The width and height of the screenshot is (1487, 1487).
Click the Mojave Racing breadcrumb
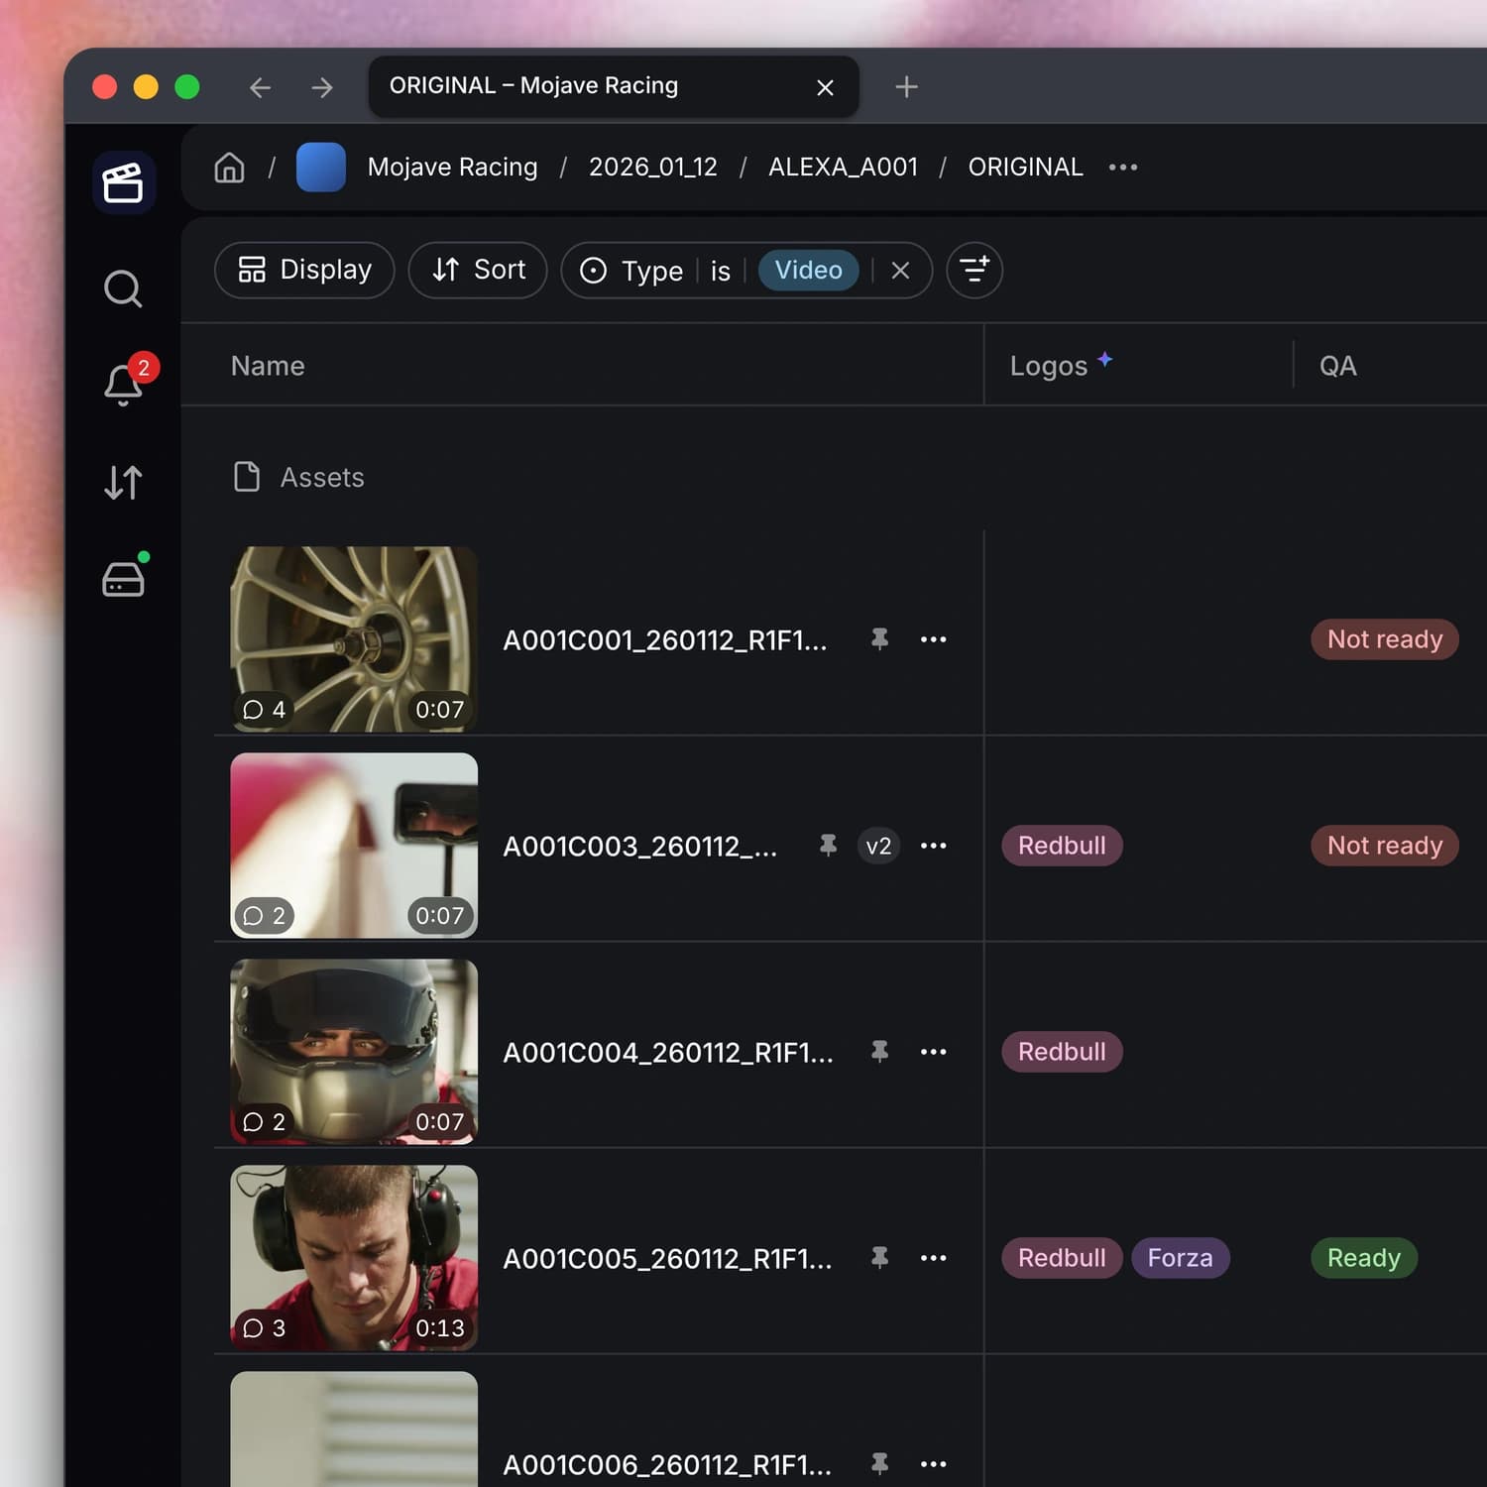point(452,168)
